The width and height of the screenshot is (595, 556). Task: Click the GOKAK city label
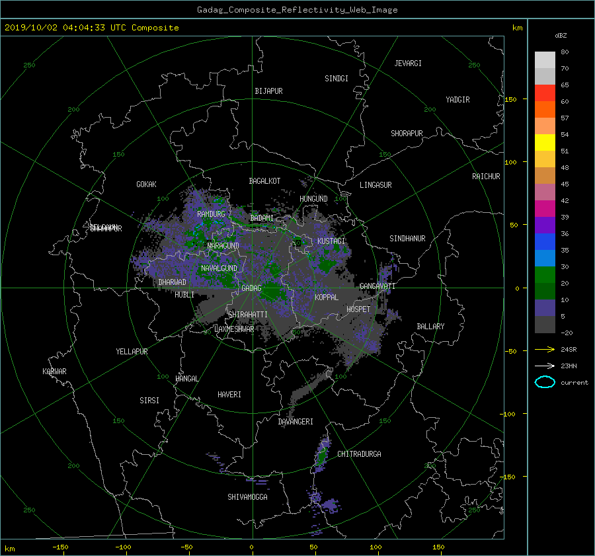click(147, 184)
